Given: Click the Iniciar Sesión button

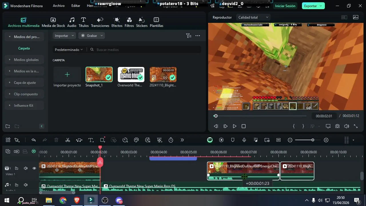Looking at the screenshot, I should coord(285,6).
